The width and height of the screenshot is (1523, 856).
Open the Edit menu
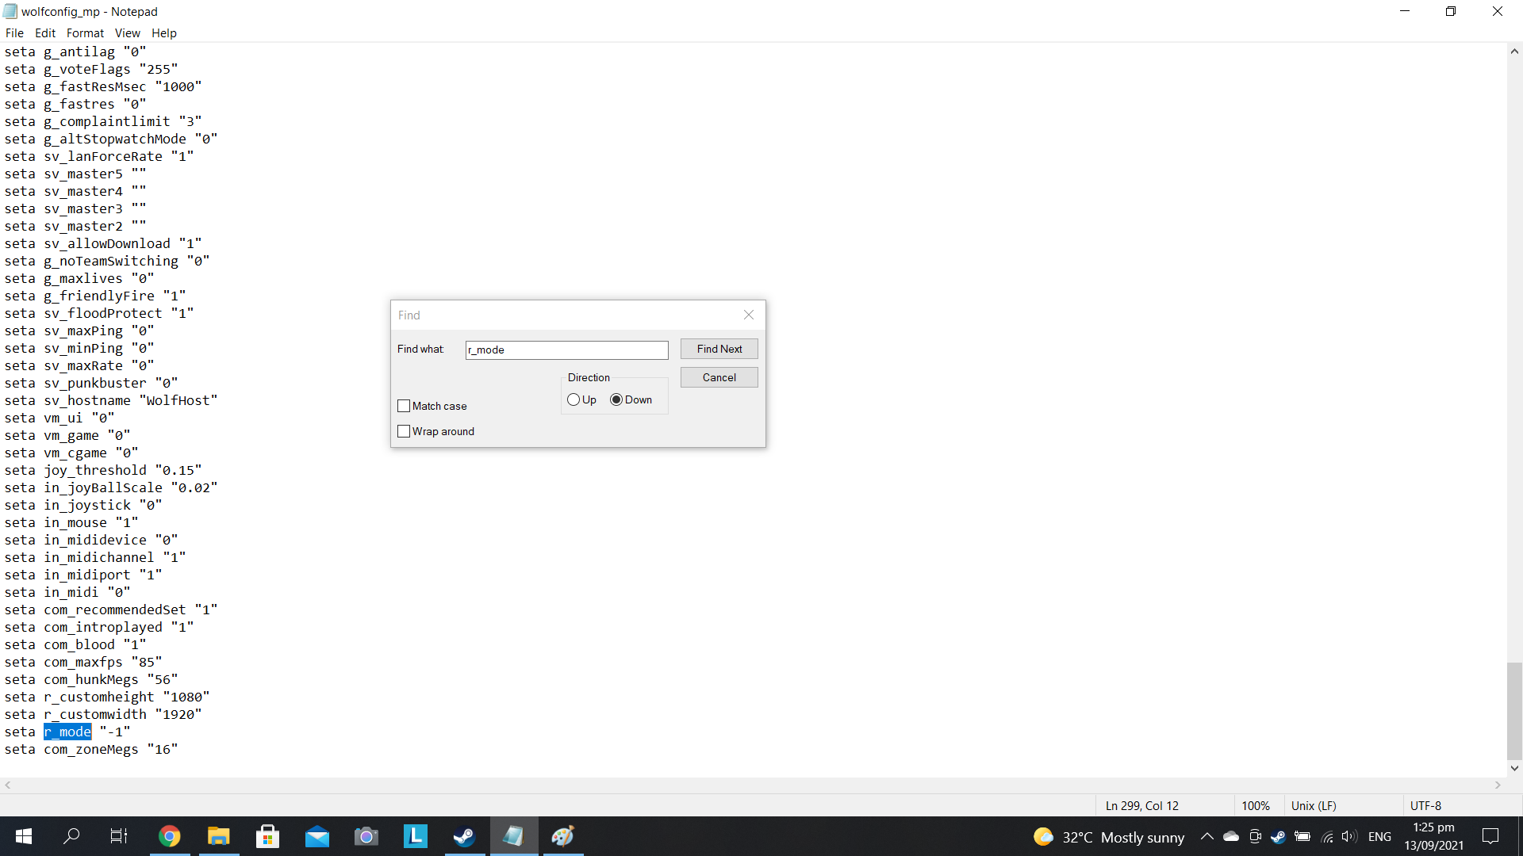45,32
